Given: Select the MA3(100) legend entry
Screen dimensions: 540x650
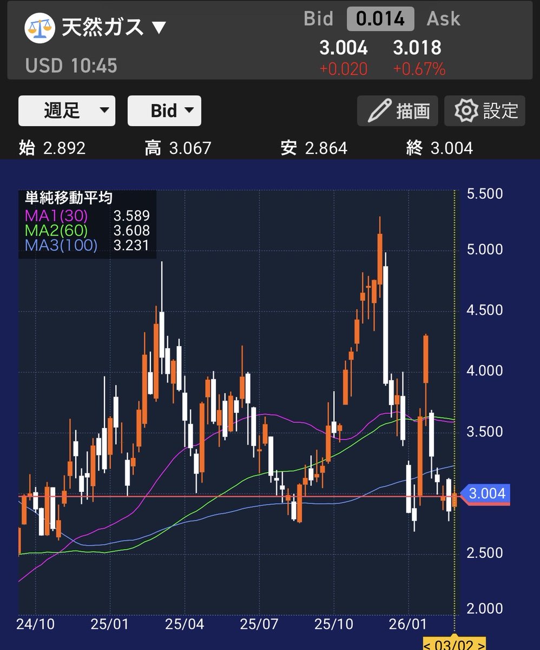Looking at the screenshot, I should 88,245.
